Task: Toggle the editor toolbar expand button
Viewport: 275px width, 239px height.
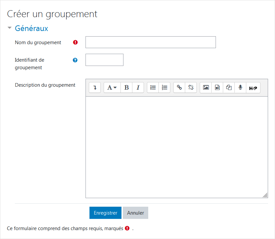Action: 95,88
